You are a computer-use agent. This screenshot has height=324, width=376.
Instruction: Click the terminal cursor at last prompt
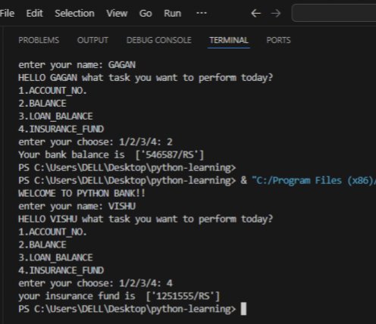[243, 309]
